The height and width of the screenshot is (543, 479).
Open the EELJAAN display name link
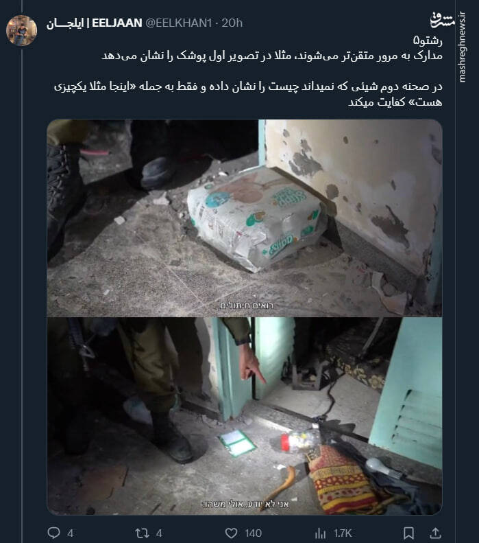[95, 23]
